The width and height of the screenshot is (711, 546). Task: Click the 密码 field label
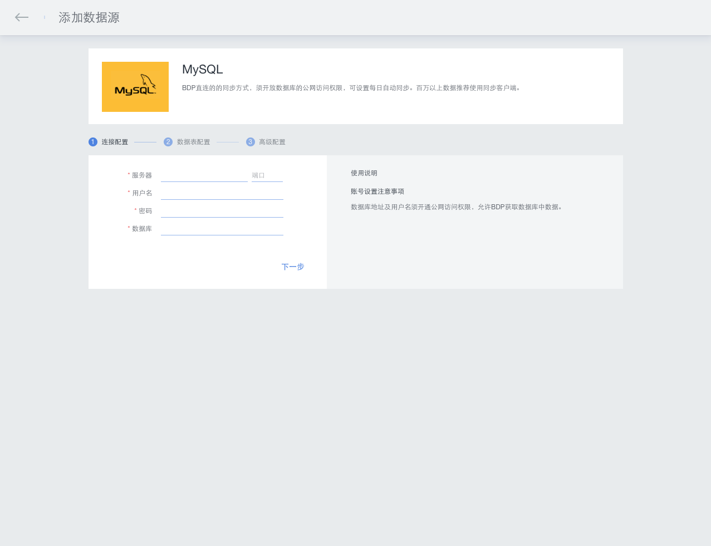tap(145, 211)
